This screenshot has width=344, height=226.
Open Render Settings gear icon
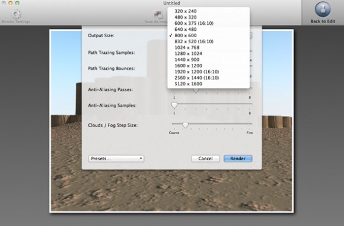point(16,14)
